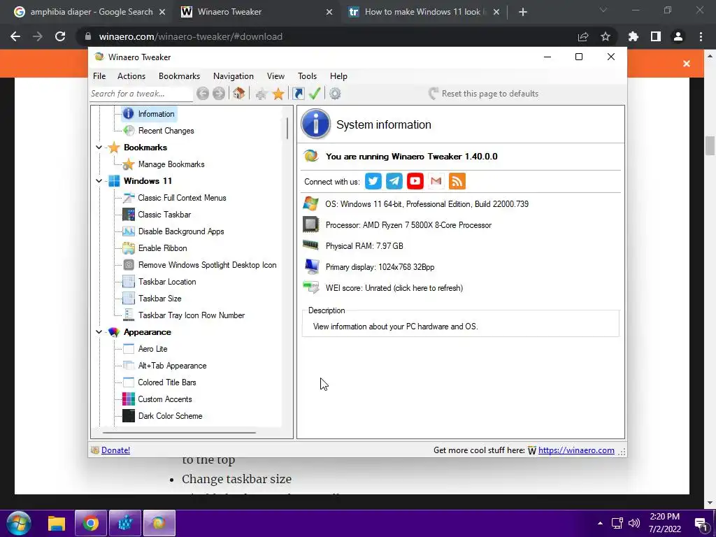716x537 pixels.
Task: Open Chrome profile avatar icon
Action: [x=678, y=36]
